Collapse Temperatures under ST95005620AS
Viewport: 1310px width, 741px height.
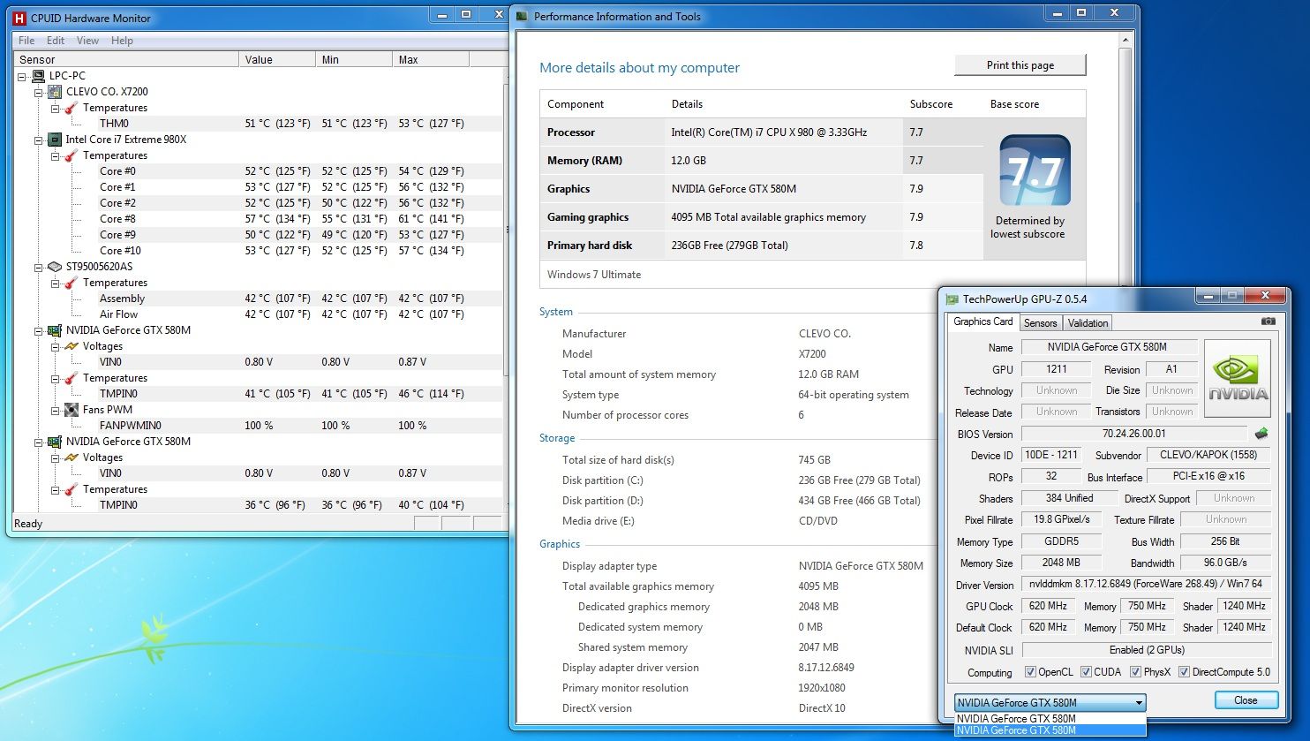point(56,283)
